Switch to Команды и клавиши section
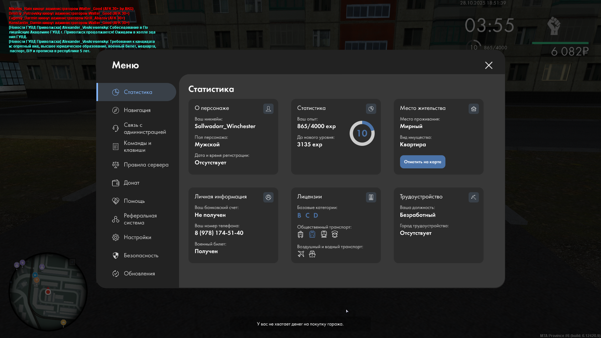 (137, 146)
